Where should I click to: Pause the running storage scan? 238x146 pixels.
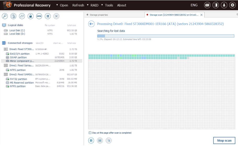(91, 140)
